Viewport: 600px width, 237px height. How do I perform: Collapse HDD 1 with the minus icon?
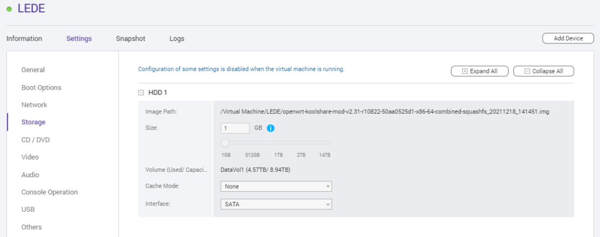click(x=141, y=93)
